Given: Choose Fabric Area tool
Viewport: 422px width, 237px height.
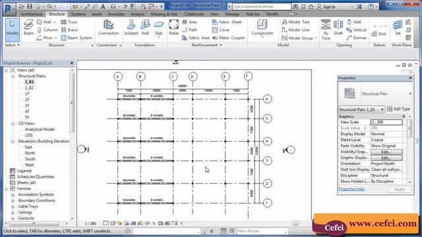Looking at the screenshot, I should pyautogui.click(x=196, y=38).
